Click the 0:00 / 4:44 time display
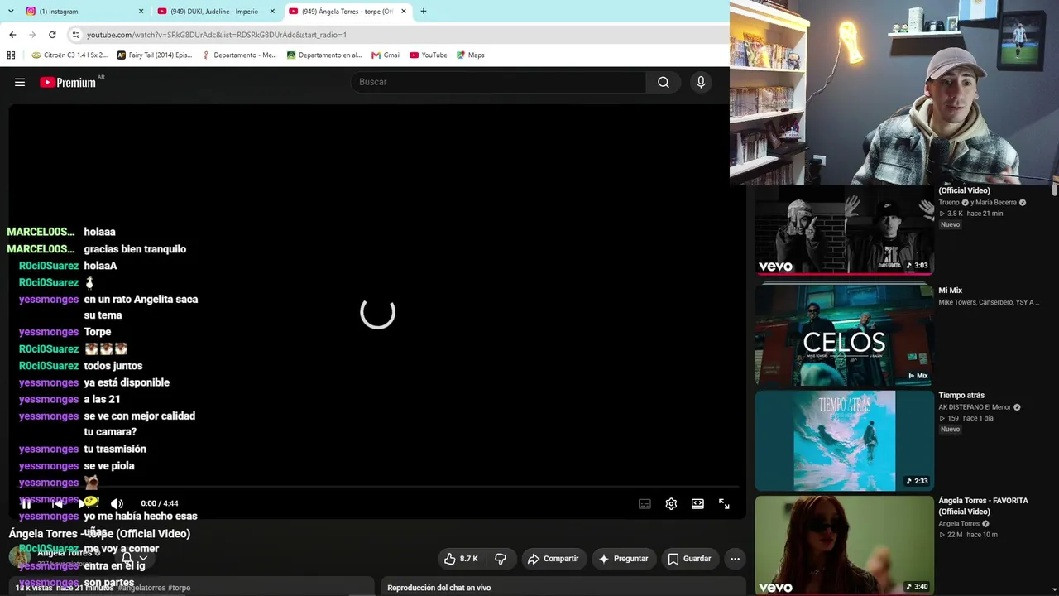Image resolution: width=1059 pixels, height=596 pixels. pos(160,503)
